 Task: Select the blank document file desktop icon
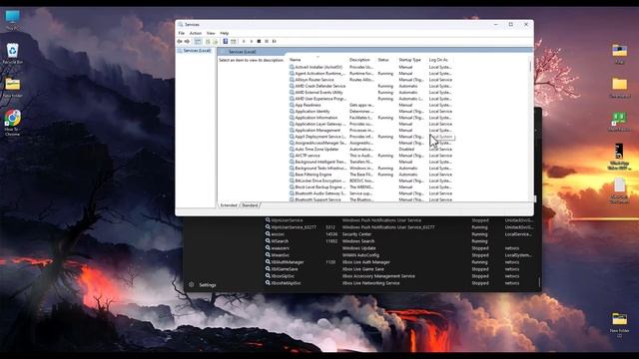point(619,190)
